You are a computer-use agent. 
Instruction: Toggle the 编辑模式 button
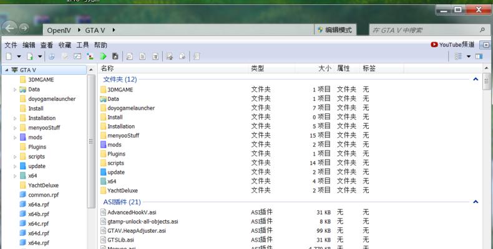[335, 30]
